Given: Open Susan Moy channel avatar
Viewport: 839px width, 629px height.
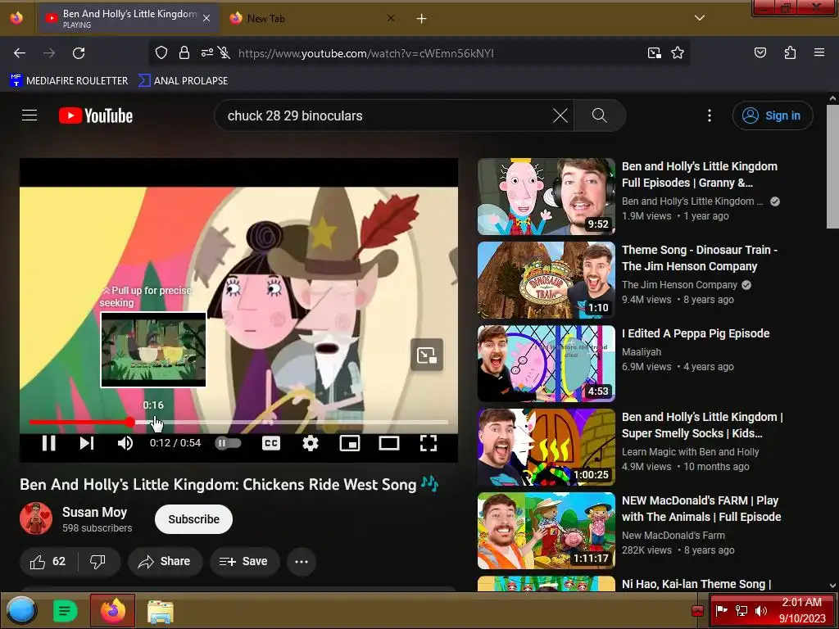Looking at the screenshot, I should pyautogui.click(x=36, y=518).
